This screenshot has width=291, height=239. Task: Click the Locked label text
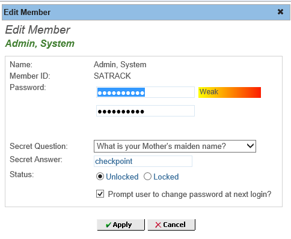[x=166, y=177]
